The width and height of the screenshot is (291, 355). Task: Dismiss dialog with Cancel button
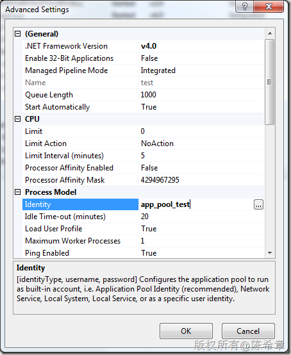coord(248,331)
